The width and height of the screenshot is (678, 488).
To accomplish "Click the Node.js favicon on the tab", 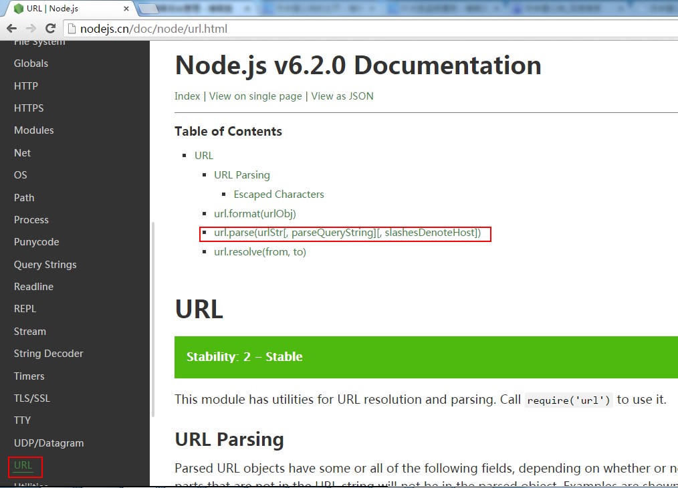I will [19, 9].
